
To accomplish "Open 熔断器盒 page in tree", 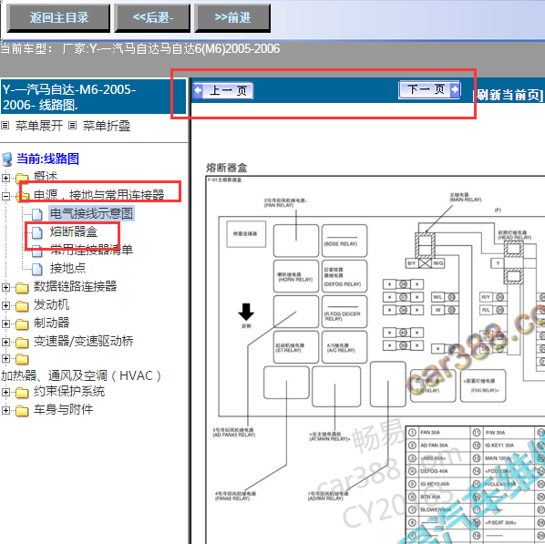I will pos(74,231).
